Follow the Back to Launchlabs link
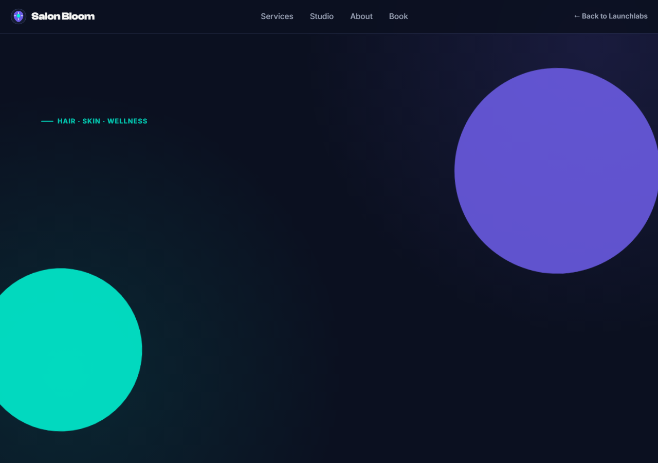This screenshot has height=463, width=658. click(x=611, y=16)
